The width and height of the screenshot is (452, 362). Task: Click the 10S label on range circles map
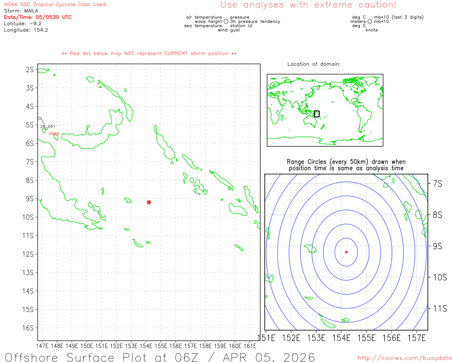click(439, 278)
